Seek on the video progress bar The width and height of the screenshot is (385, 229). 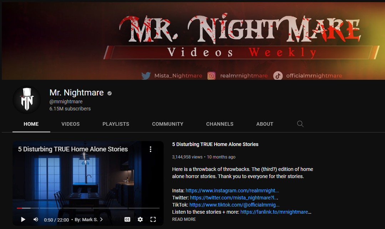(88, 208)
